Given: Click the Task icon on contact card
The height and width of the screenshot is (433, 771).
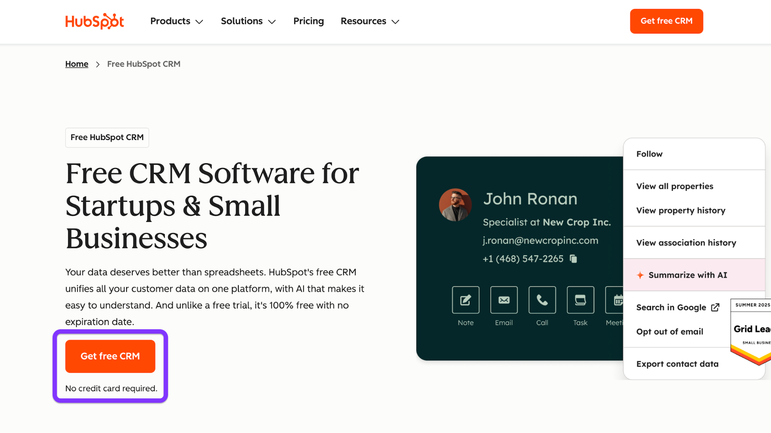Looking at the screenshot, I should [x=580, y=300].
